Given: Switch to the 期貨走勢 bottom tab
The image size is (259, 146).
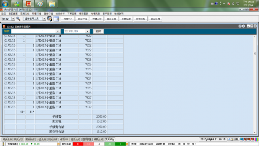Looking at the screenshot, I should (x=7, y=140).
